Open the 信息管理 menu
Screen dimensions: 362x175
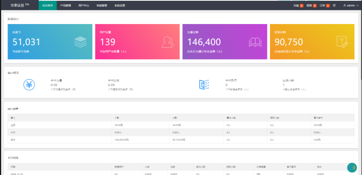click(x=101, y=6)
